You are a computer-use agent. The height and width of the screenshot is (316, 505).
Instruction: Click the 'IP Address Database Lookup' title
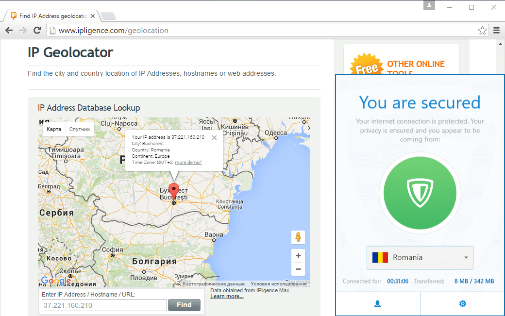[89, 108]
